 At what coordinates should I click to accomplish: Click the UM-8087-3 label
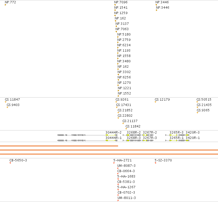(x=126, y=166)
